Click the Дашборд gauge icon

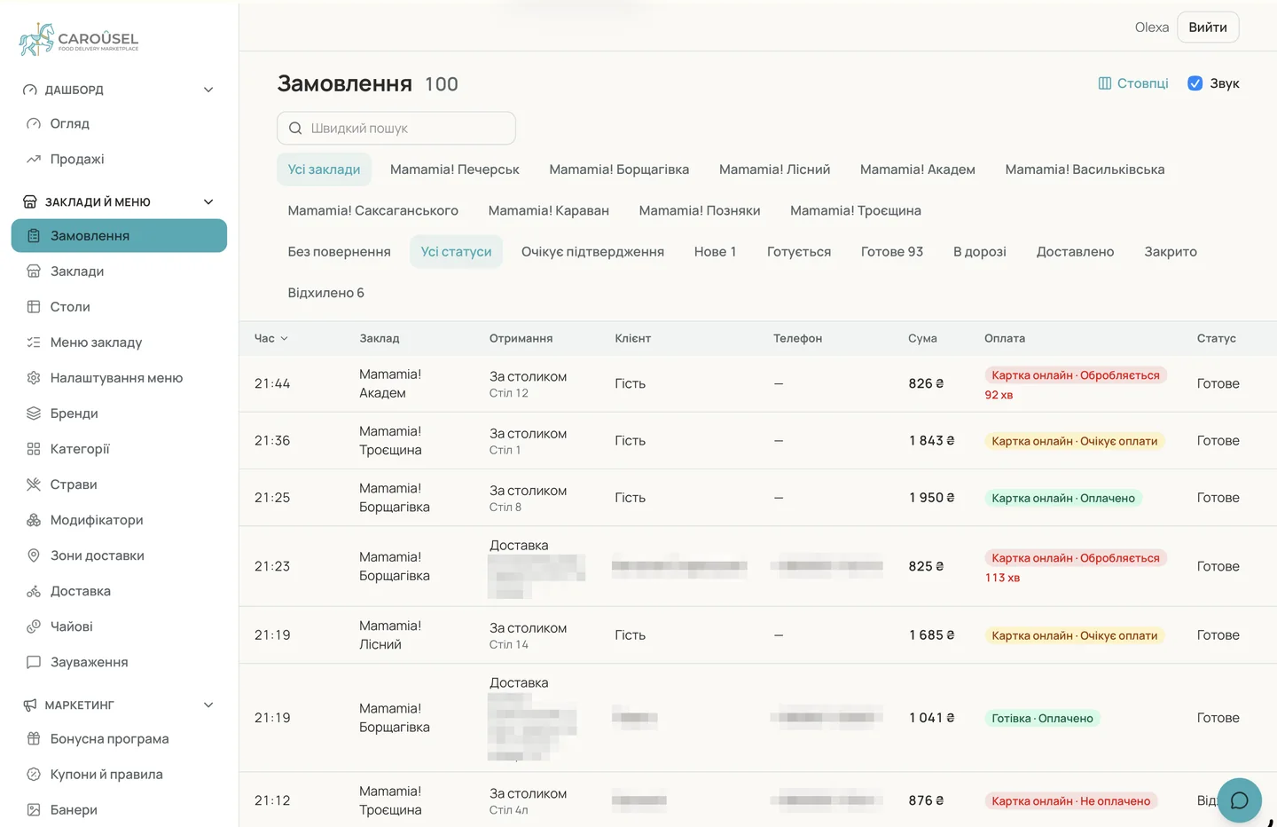pos(30,90)
